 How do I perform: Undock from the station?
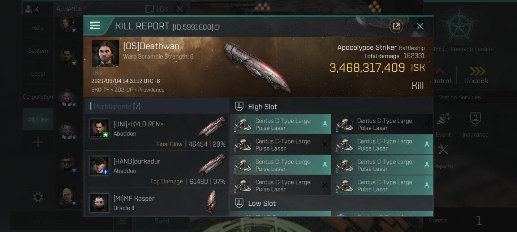476,75
